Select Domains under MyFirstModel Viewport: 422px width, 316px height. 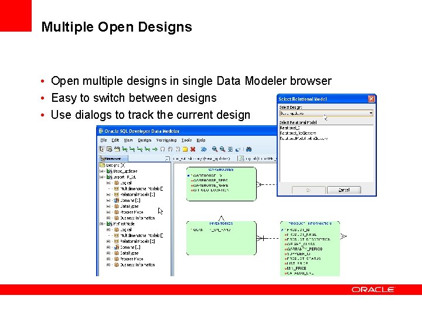(130, 247)
